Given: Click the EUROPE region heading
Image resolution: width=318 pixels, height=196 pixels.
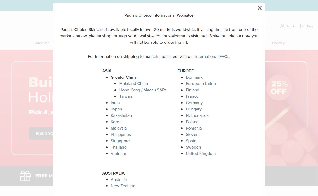Looking at the screenshot, I should coord(185,71).
